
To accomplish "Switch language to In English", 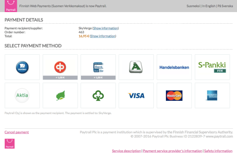I will point(209,6).
